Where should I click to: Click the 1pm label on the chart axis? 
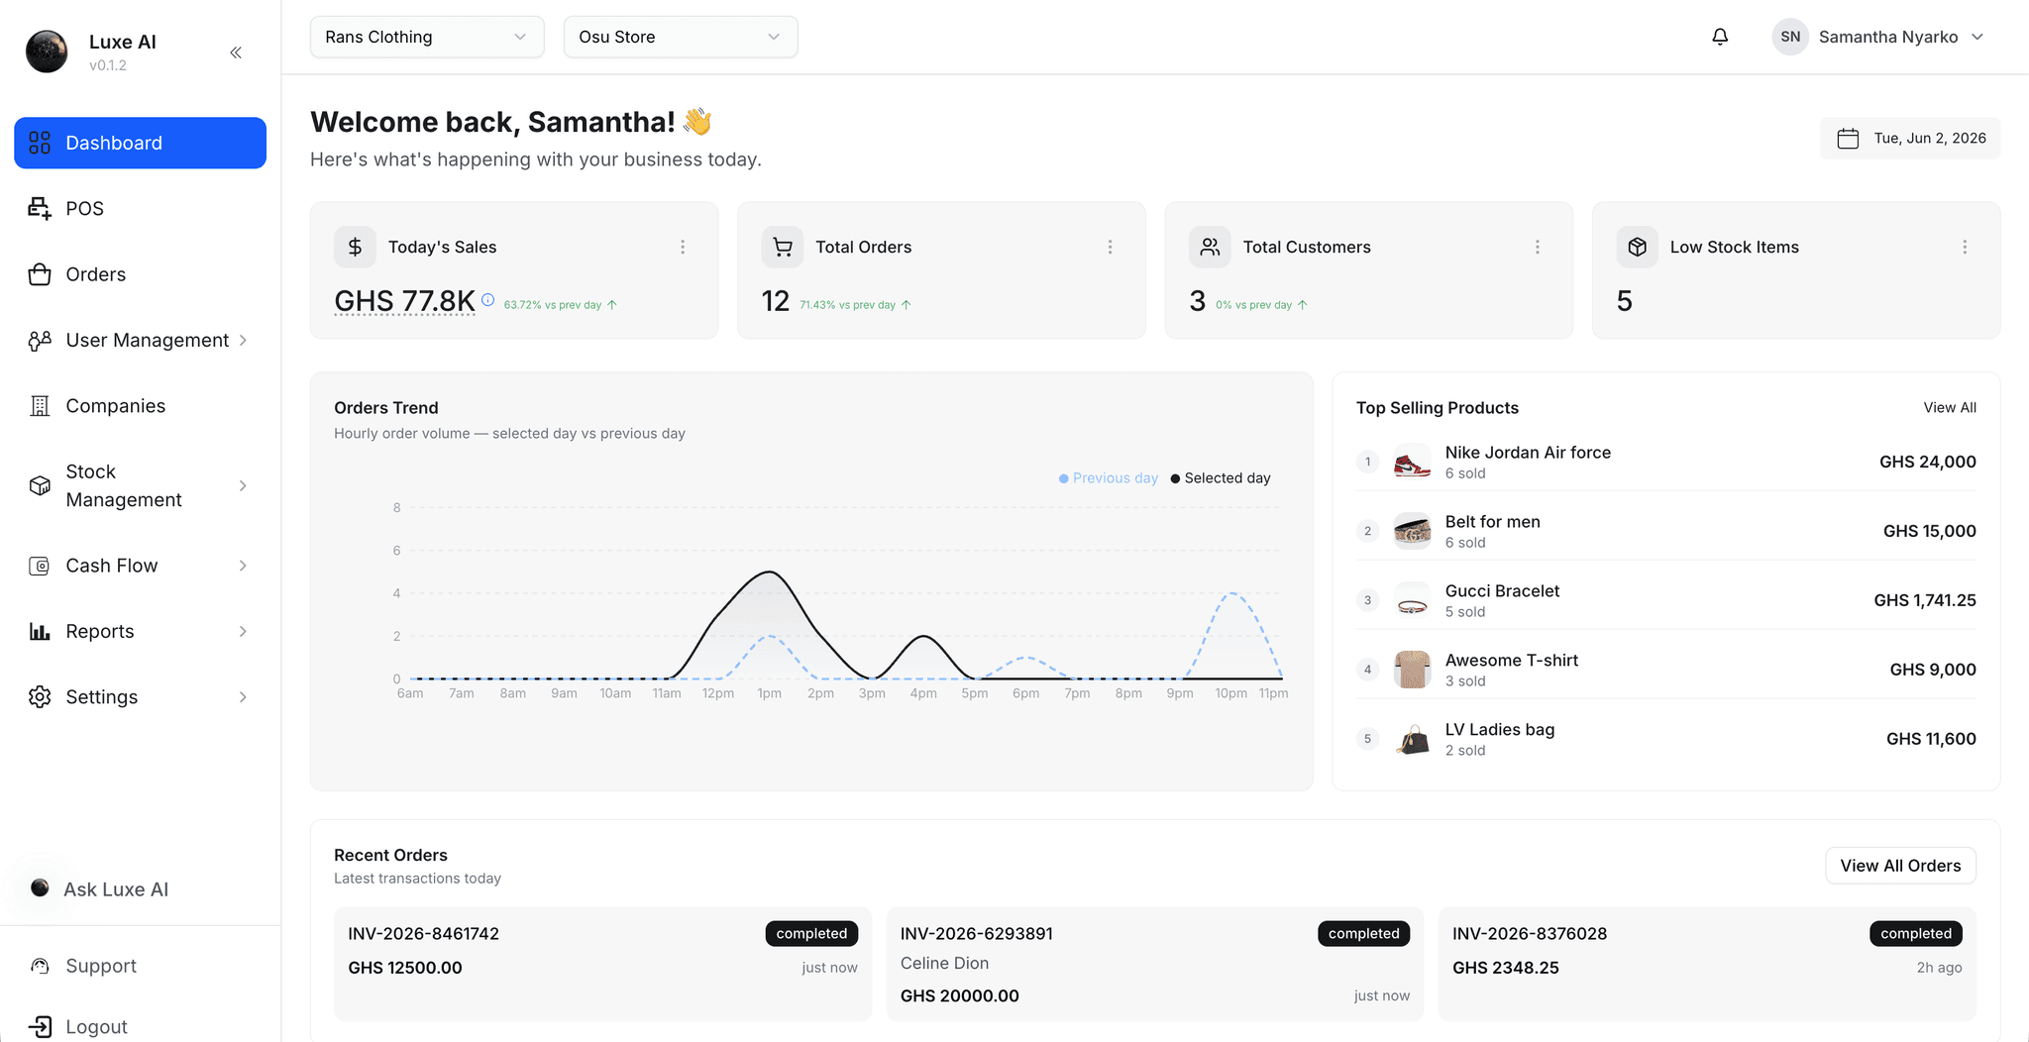[x=770, y=693]
